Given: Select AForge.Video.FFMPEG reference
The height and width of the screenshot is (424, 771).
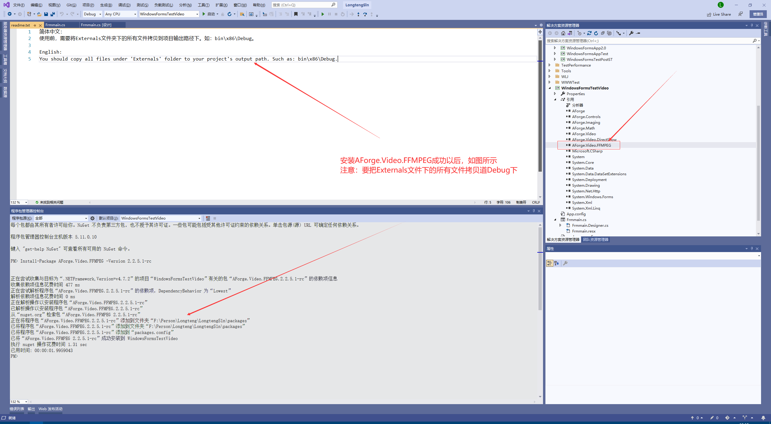Looking at the screenshot, I should pos(591,145).
